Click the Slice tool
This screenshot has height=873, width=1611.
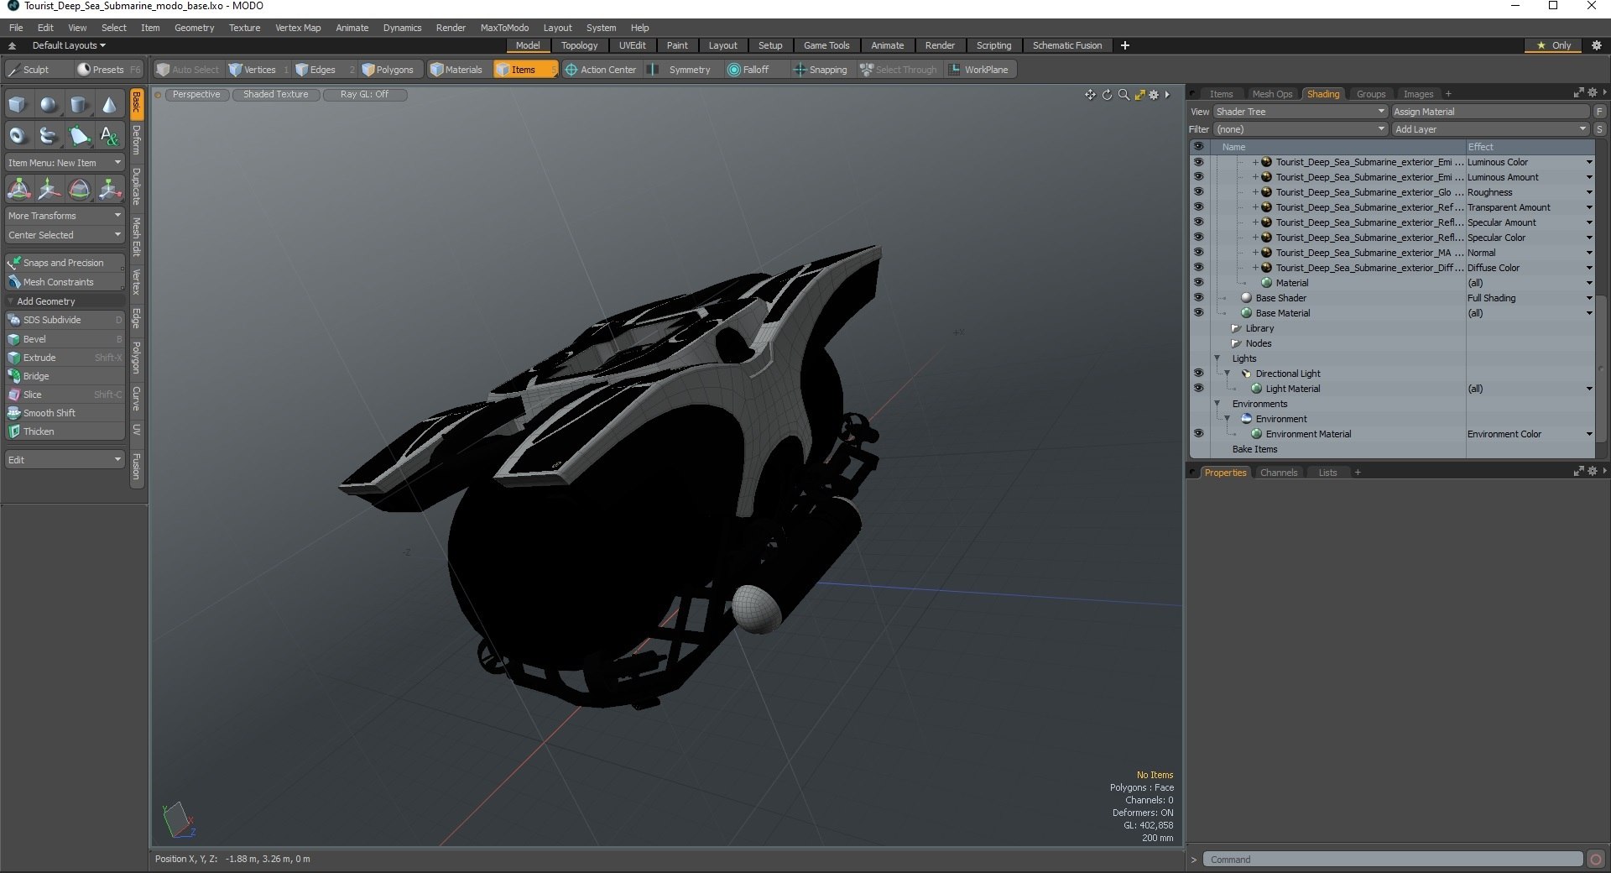point(65,395)
